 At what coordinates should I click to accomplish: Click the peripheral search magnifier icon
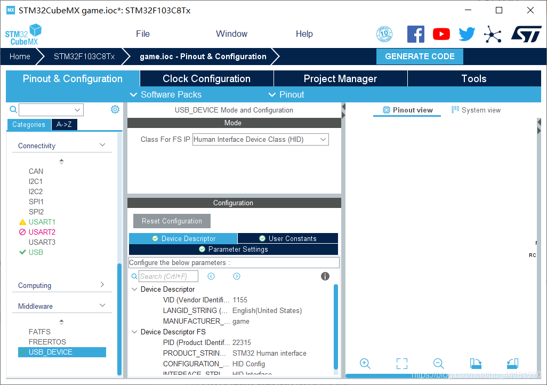point(13,110)
